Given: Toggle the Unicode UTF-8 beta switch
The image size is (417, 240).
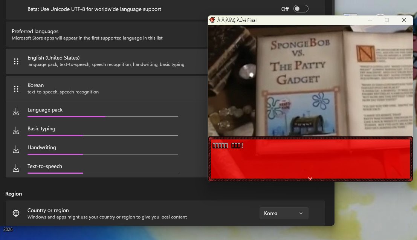Looking at the screenshot, I should pyautogui.click(x=301, y=9).
